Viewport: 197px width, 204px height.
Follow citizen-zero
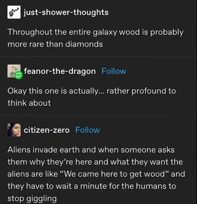point(88,130)
